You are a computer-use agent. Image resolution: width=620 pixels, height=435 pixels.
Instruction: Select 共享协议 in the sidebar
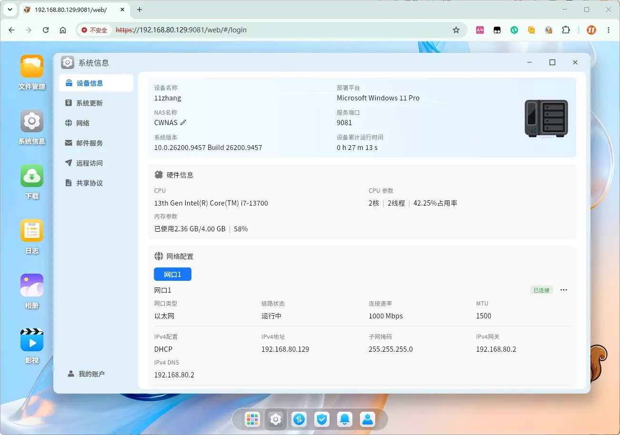[x=96, y=183]
